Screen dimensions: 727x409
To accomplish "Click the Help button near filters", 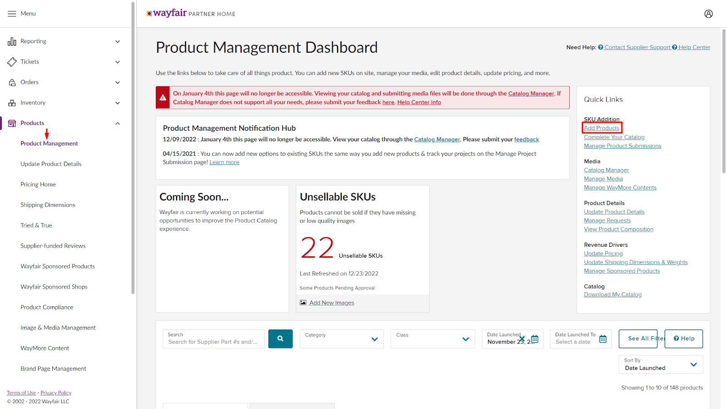I will [684, 339].
